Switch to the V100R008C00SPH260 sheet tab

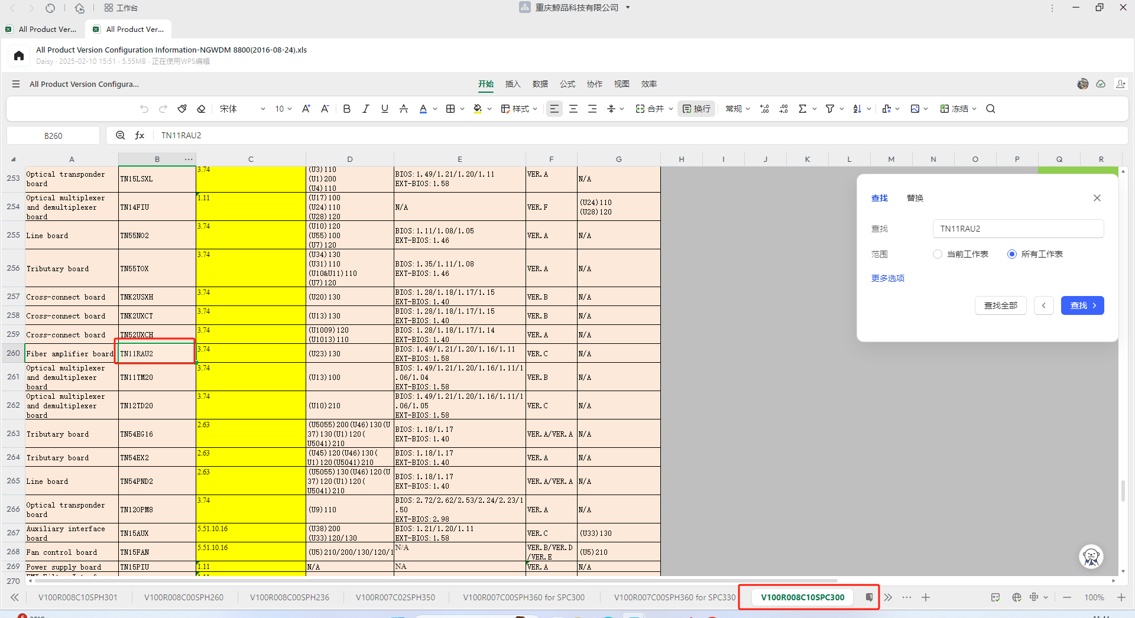pos(183,597)
